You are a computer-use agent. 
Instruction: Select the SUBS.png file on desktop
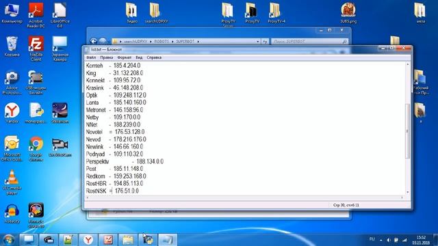[x=348, y=13]
